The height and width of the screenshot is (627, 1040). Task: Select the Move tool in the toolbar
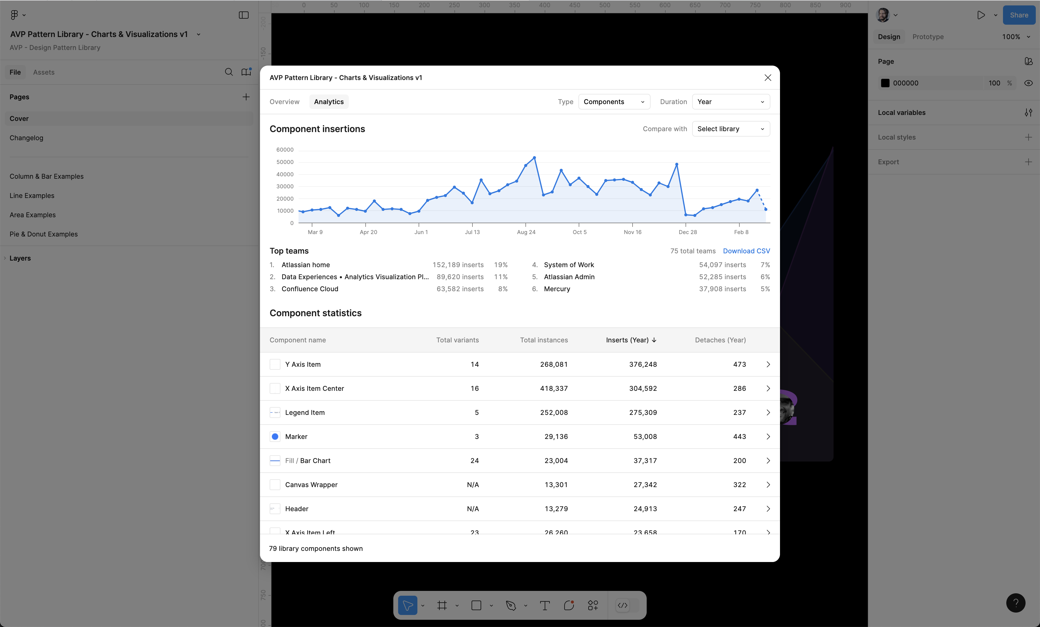pyautogui.click(x=408, y=605)
